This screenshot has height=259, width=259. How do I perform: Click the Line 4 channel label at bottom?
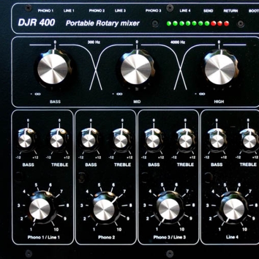[x=232, y=237]
